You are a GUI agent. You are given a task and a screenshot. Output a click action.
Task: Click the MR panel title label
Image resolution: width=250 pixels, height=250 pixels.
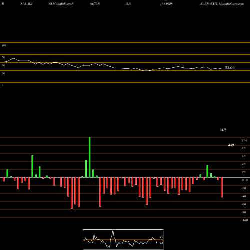point(223,130)
